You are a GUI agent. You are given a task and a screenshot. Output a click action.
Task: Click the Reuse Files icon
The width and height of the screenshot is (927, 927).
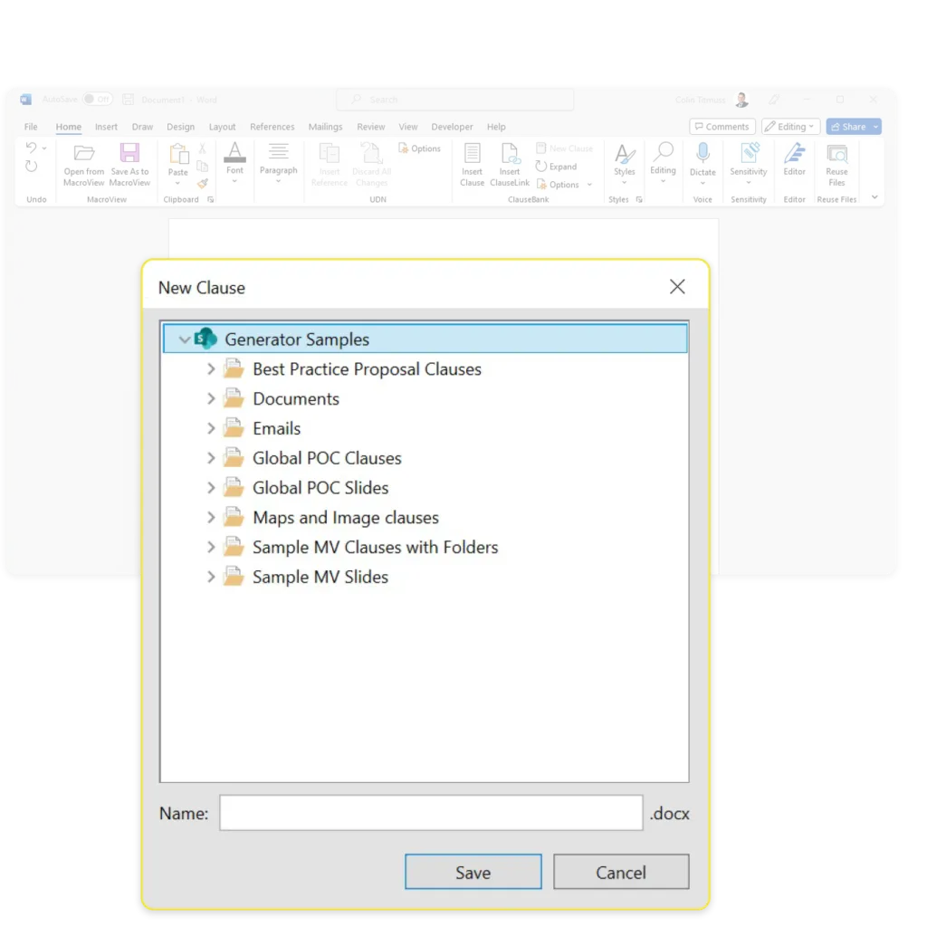coord(836,154)
